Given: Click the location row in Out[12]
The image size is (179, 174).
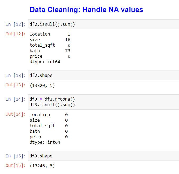Looking at the screenshot, I should [x=50, y=34].
